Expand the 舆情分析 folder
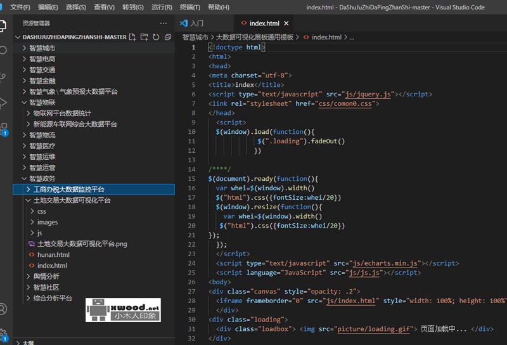This screenshot has width=507, height=345. 94,277
